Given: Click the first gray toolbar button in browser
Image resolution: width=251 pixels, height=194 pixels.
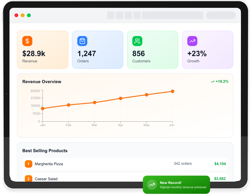Looking at the screenshot, I should coord(111,15).
